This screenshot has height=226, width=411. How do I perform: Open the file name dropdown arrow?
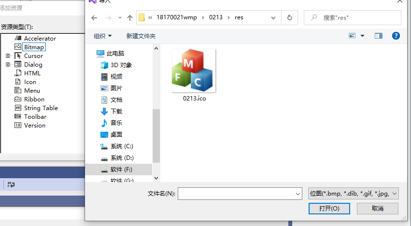tap(298, 194)
